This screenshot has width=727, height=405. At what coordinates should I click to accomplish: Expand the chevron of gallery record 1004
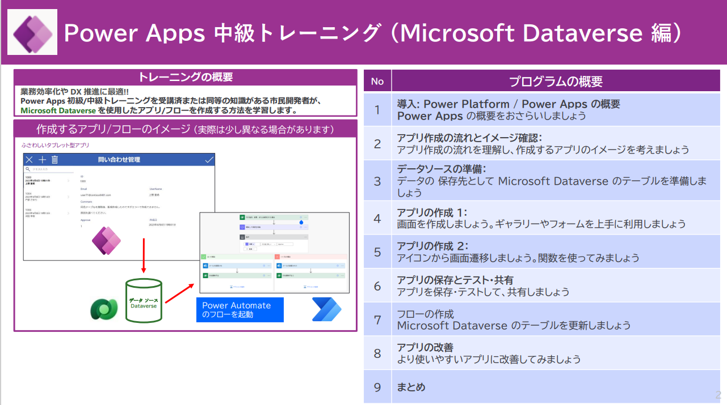pos(69,197)
